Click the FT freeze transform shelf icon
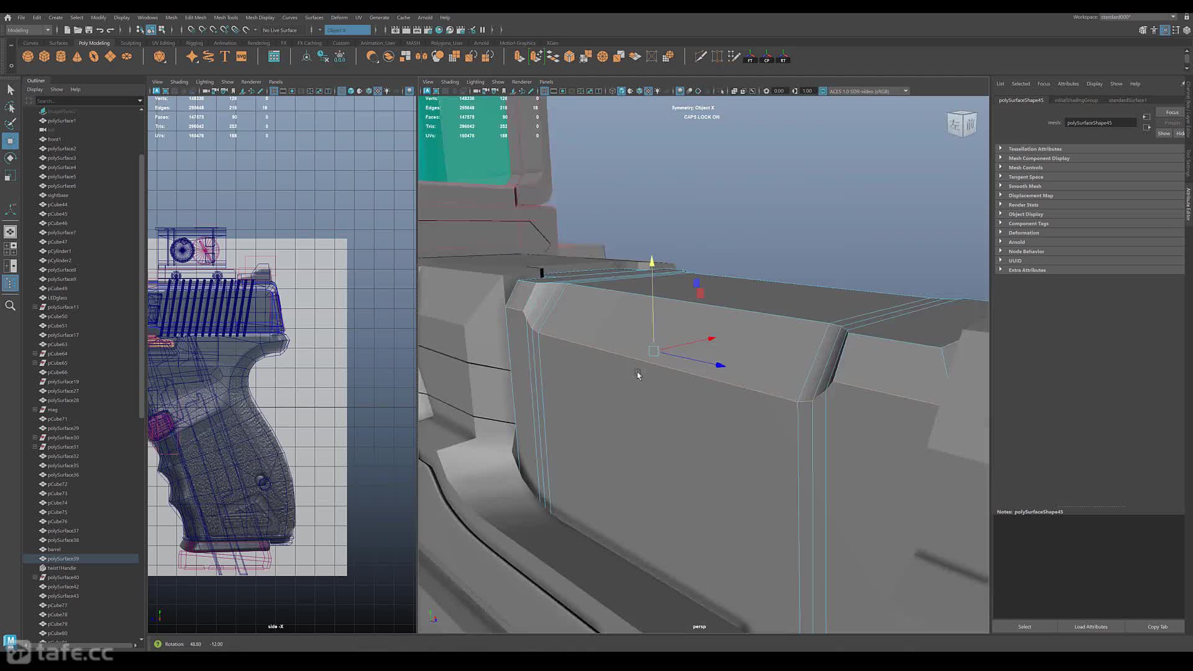This screenshot has height=671, width=1193. click(x=750, y=57)
